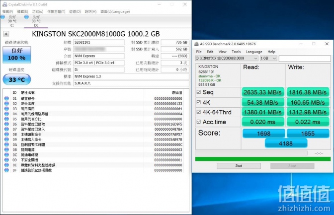Open the third (u) menu in CrystalDiskInfo
The height and width of the screenshot is (215, 334).
[x=38, y=11]
